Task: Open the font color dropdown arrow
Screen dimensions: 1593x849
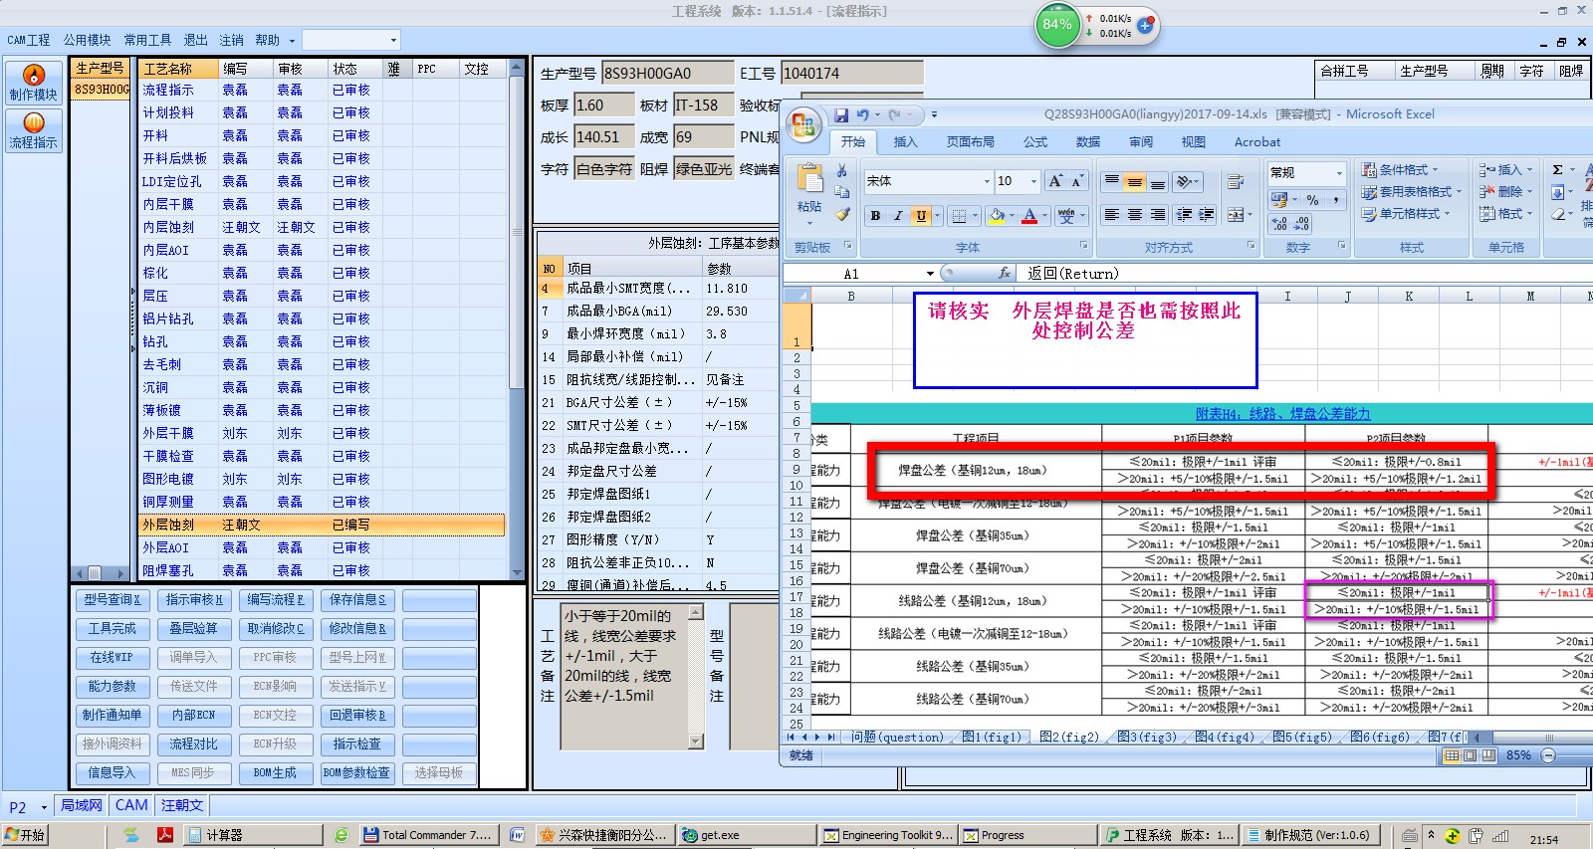Action: 1045,215
